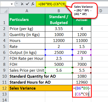Select row 13 header
108x102 pixels.
coord(4,94)
